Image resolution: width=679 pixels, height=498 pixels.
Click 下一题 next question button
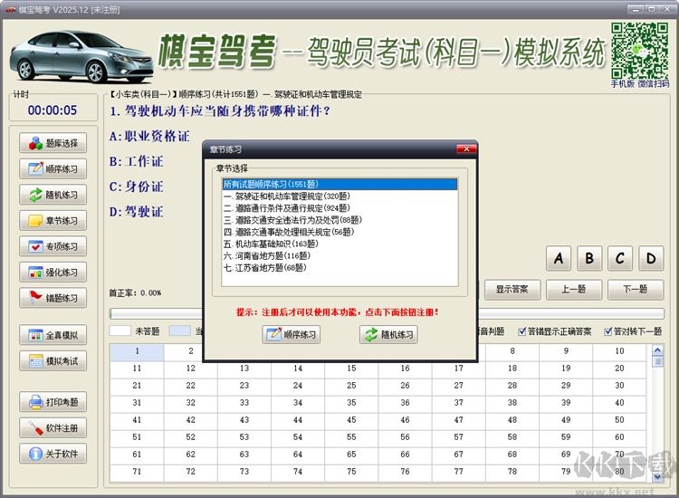[x=636, y=289]
